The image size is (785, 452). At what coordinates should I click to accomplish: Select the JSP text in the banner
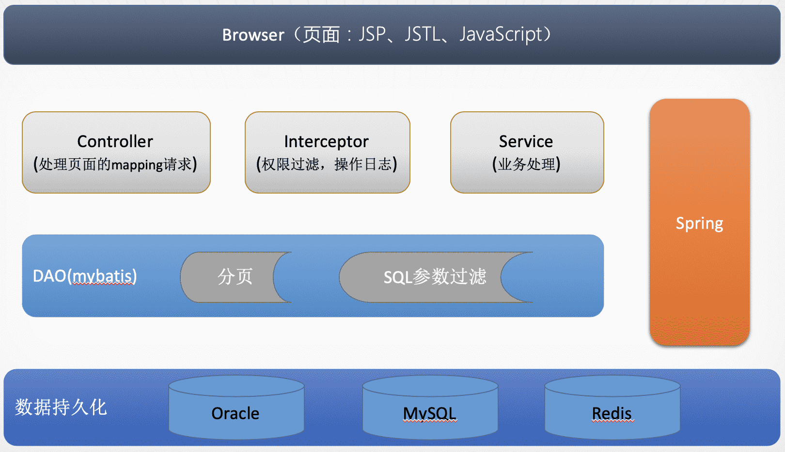click(372, 34)
